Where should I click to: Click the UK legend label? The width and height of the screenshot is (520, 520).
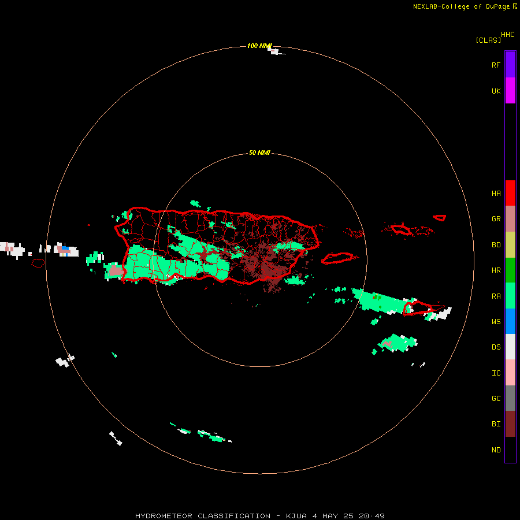[496, 91]
